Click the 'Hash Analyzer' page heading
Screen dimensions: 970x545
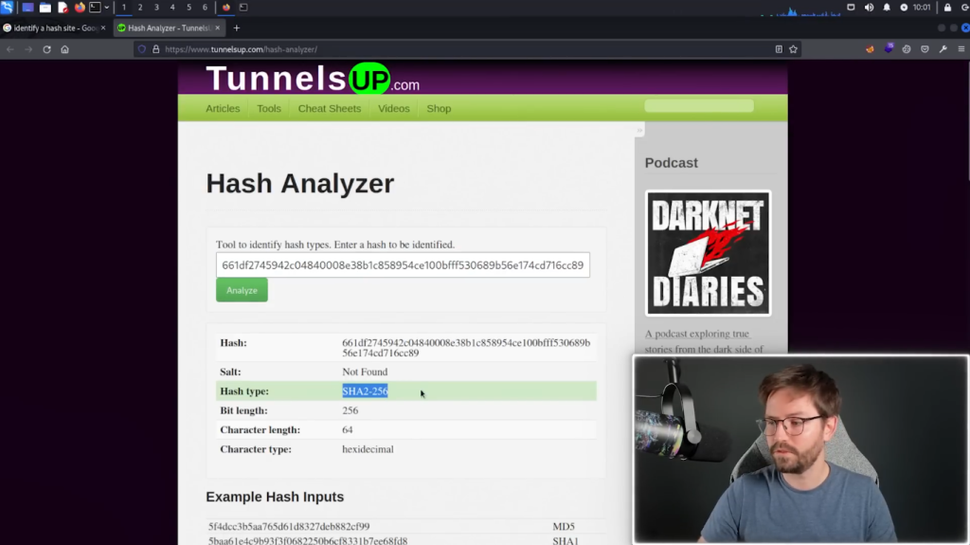[300, 183]
